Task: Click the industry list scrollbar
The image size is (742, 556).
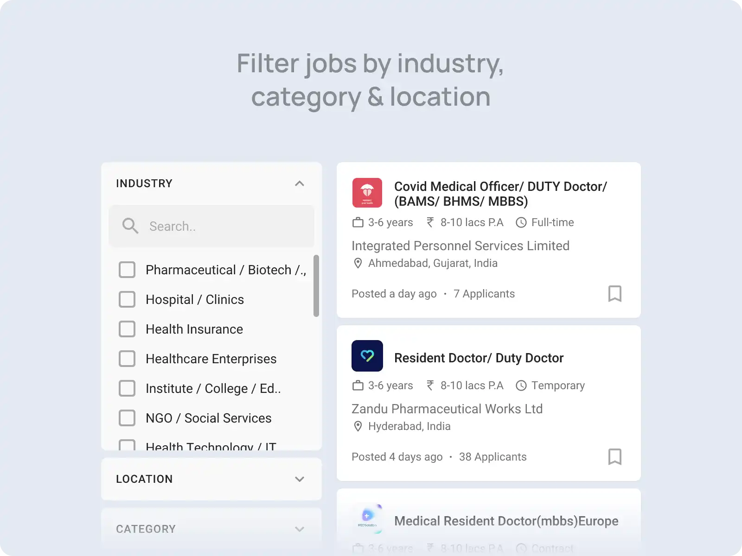Action: click(x=316, y=286)
